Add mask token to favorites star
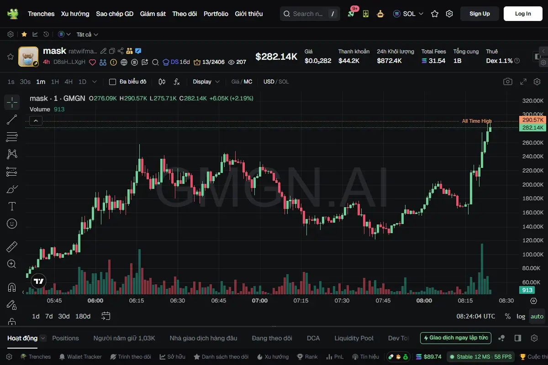 10,57
